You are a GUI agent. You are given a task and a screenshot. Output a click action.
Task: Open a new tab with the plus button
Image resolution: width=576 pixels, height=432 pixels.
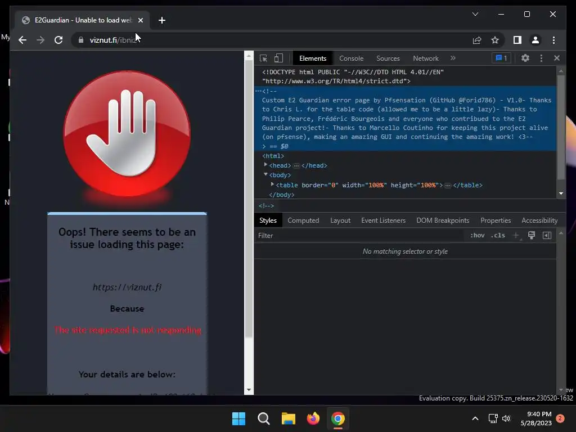pyautogui.click(x=161, y=20)
